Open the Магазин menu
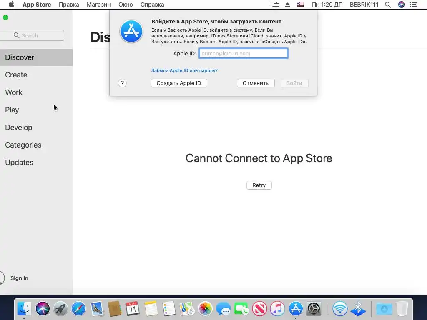Screen dimensions: 427x320 click(x=98, y=5)
